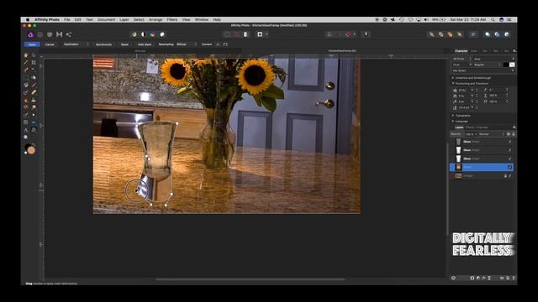Click the black text fill swatch
The width and height of the screenshot is (538, 302).
[x=506, y=65]
